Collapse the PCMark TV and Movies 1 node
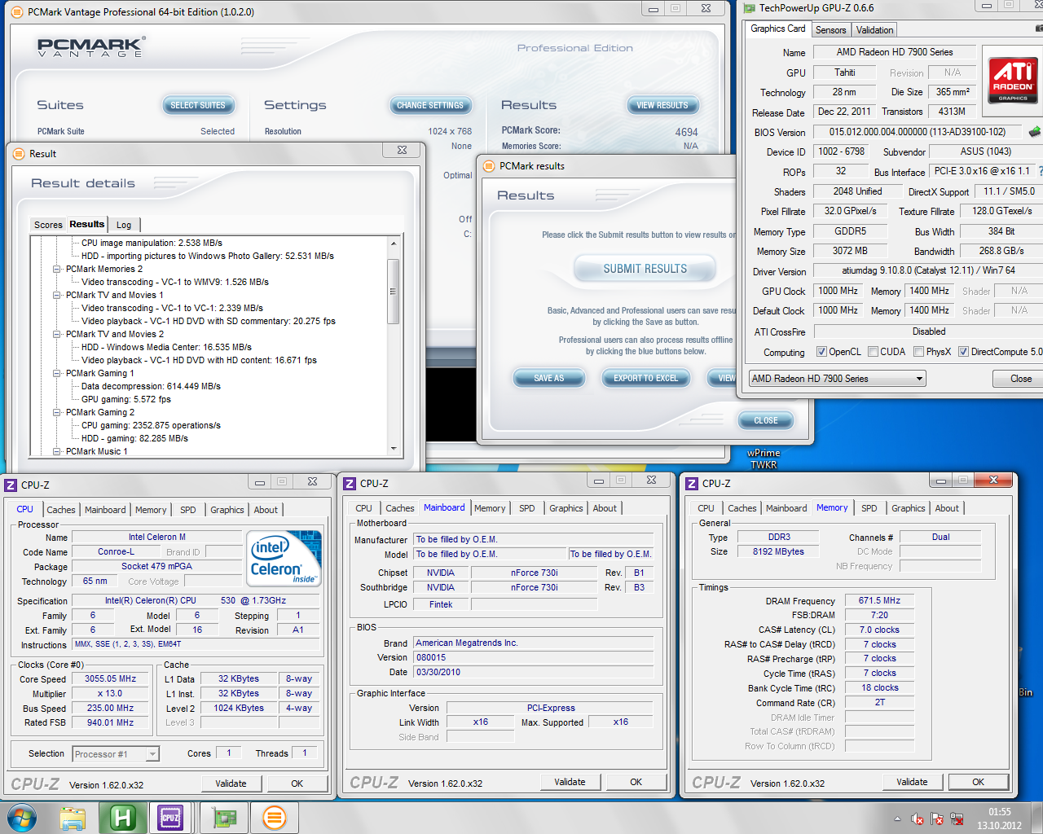Screen dimensions: 1043x834 (x=57, y=295)
